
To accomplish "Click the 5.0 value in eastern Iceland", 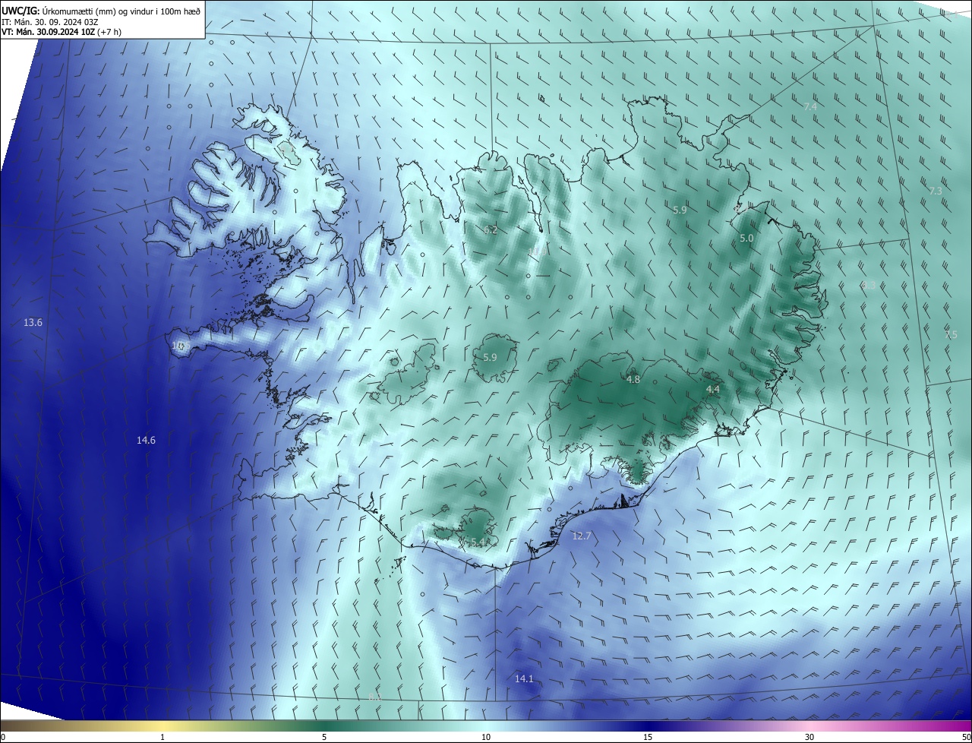I will (x=746, y=239).
